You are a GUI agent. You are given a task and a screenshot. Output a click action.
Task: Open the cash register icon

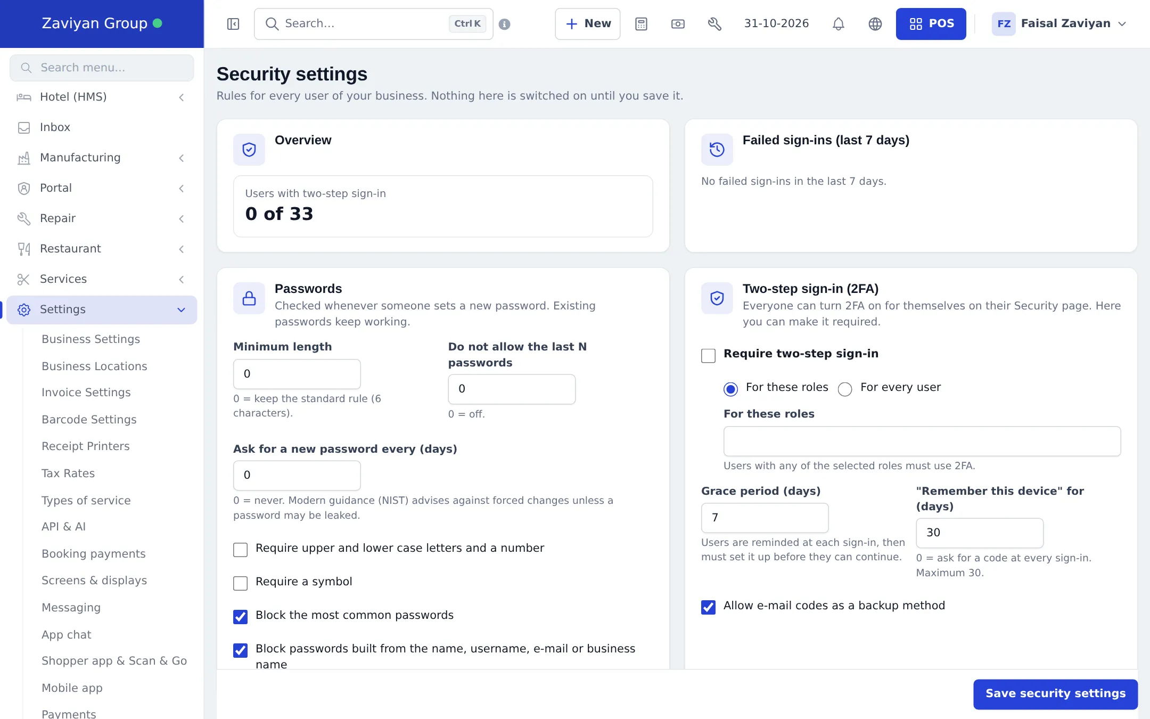click(678, 24)
